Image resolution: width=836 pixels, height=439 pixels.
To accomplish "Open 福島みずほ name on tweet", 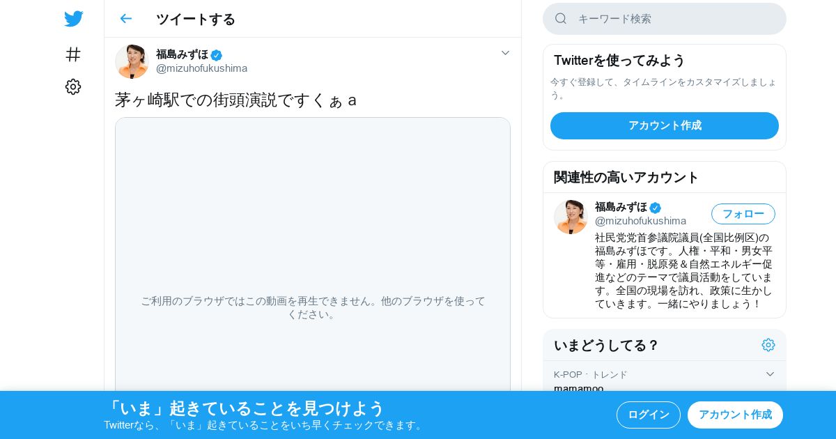I will pyautogui.click(x=182, y=54).
